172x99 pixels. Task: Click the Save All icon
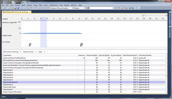[18, 8]
